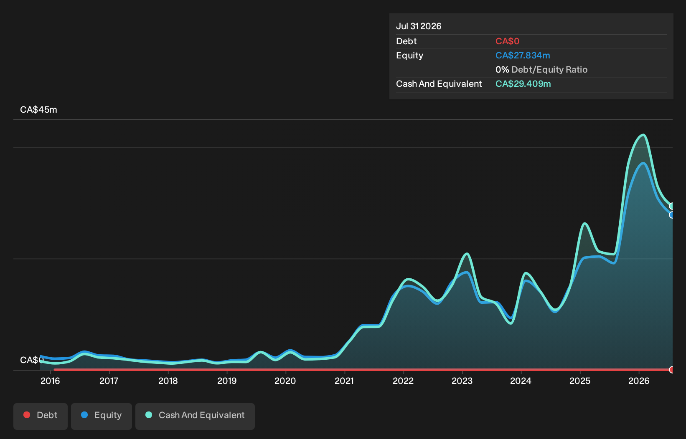Toggle the Debt legend button
This screenshot has height=439, width=686.
point(41,416)
